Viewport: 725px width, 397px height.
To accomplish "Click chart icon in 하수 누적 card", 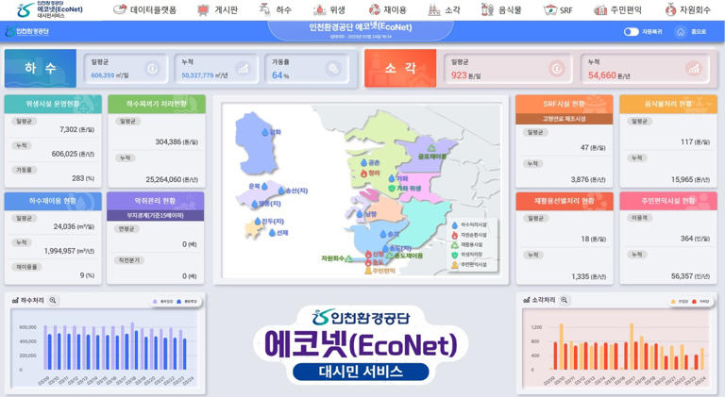I will coord(243,69).
